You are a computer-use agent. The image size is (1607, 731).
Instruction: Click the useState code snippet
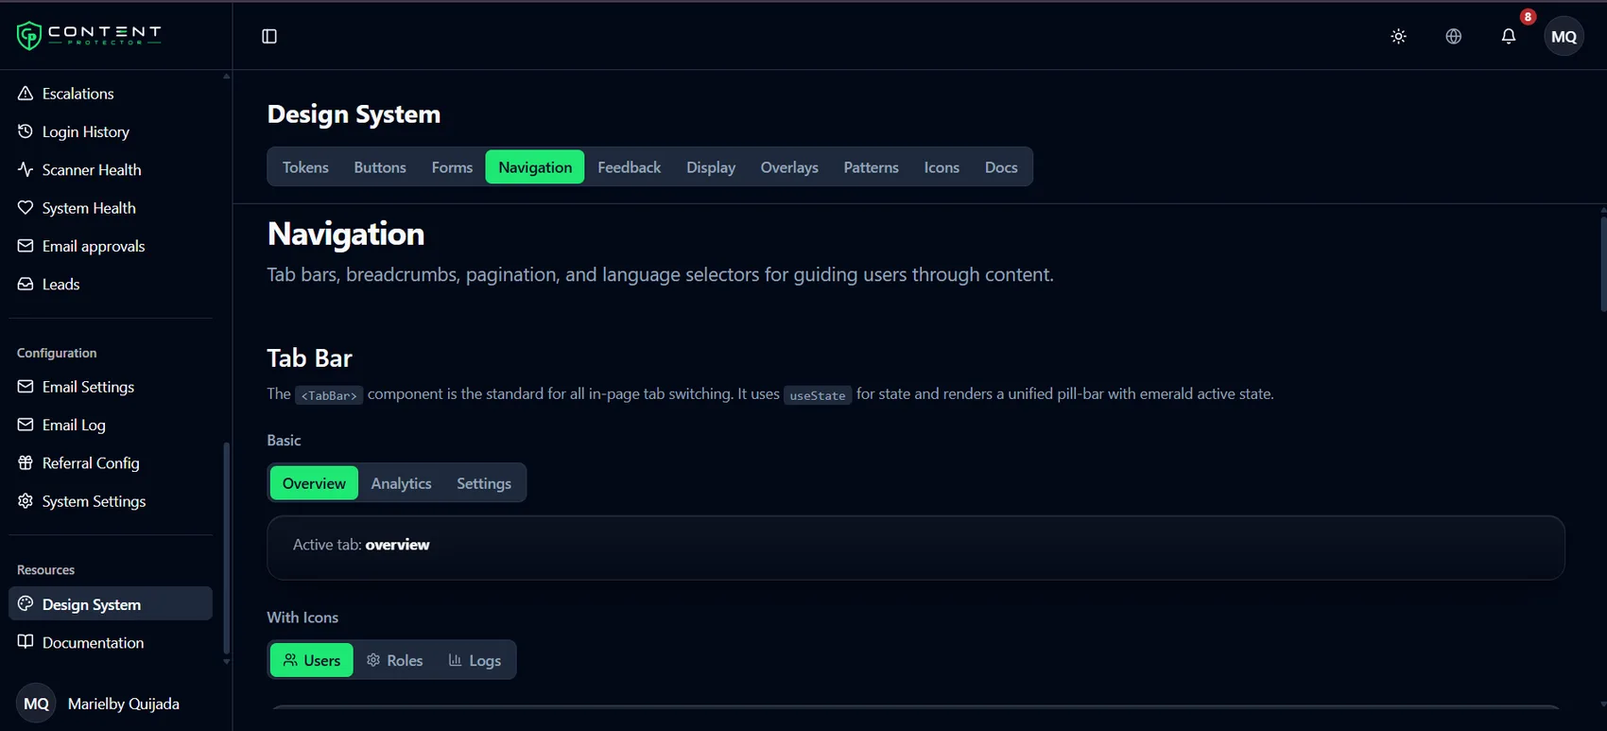coord(818,395)
